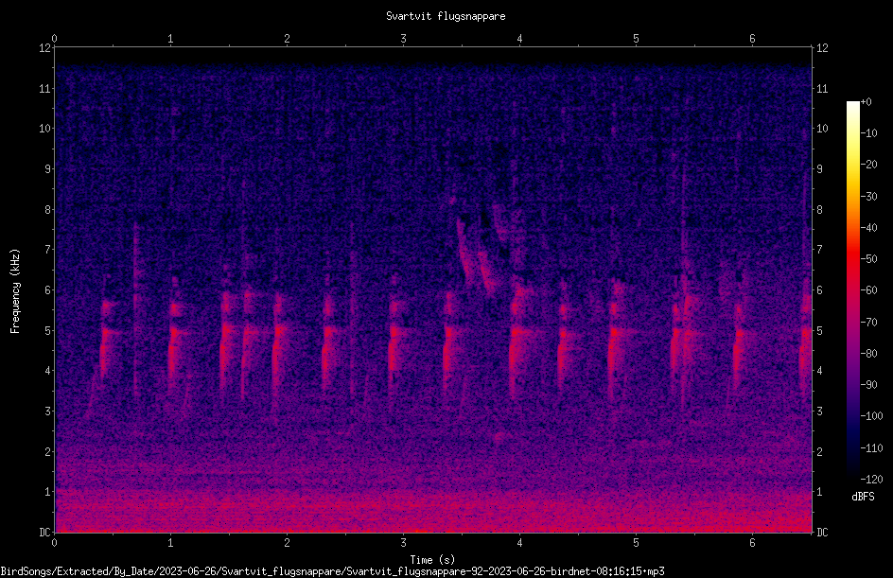Screen dimensions: 893x578
Task: Click "4" on the bottom time axis
Action: 519,543
